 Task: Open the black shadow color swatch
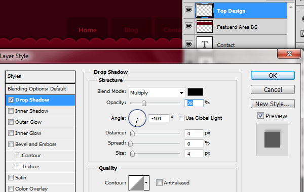click(195, 92)
